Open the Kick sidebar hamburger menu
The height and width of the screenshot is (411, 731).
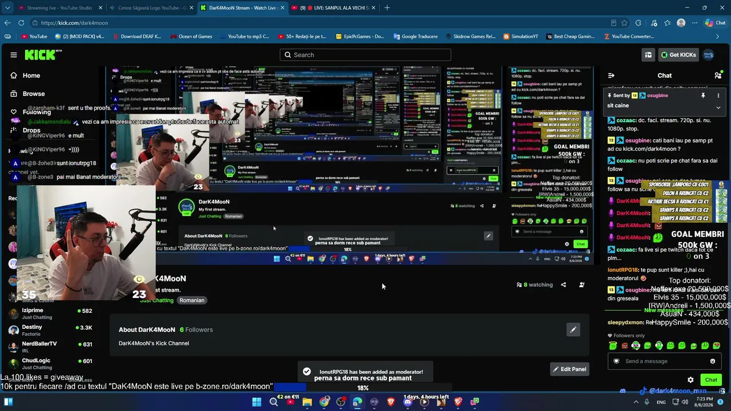14,55
